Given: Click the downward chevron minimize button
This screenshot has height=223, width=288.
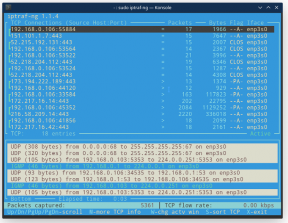Looking at the screenshot, I should [x=260, y=8].
